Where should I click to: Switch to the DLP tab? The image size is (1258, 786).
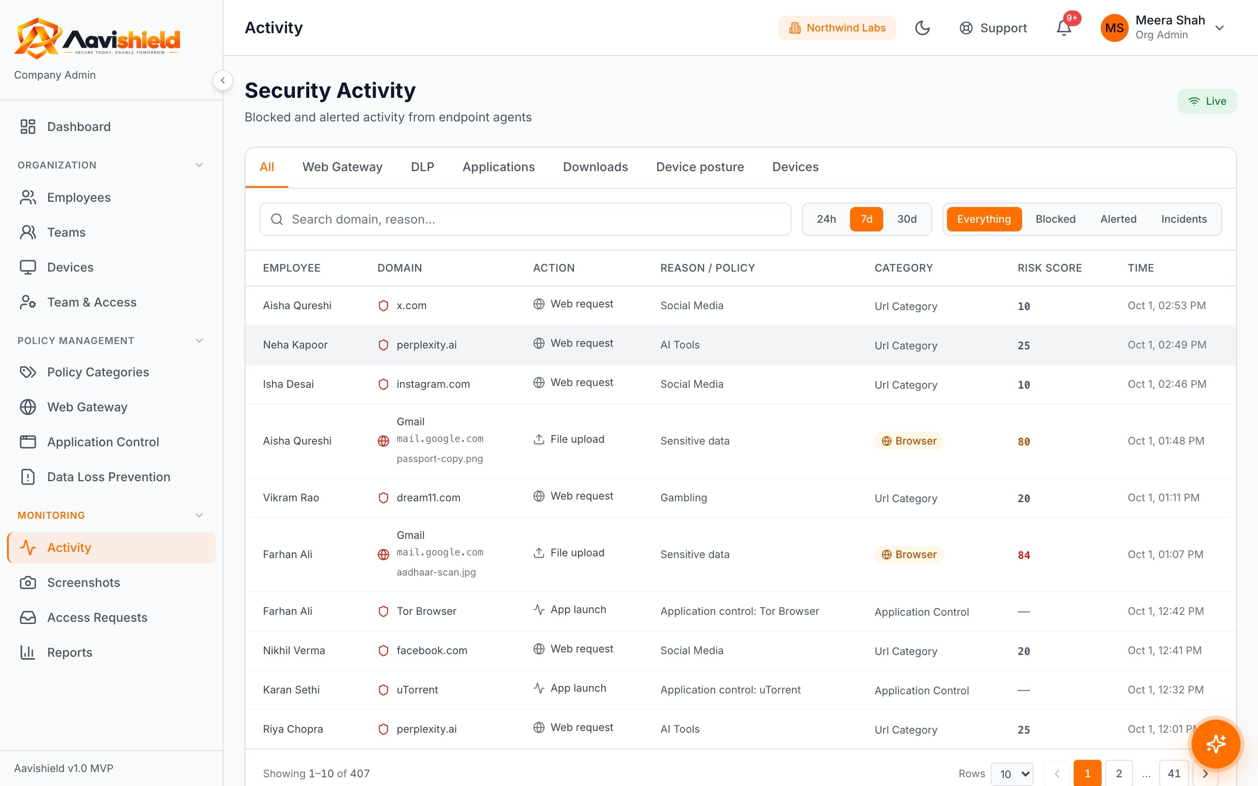pyautogui.click(x=422, y=167)
